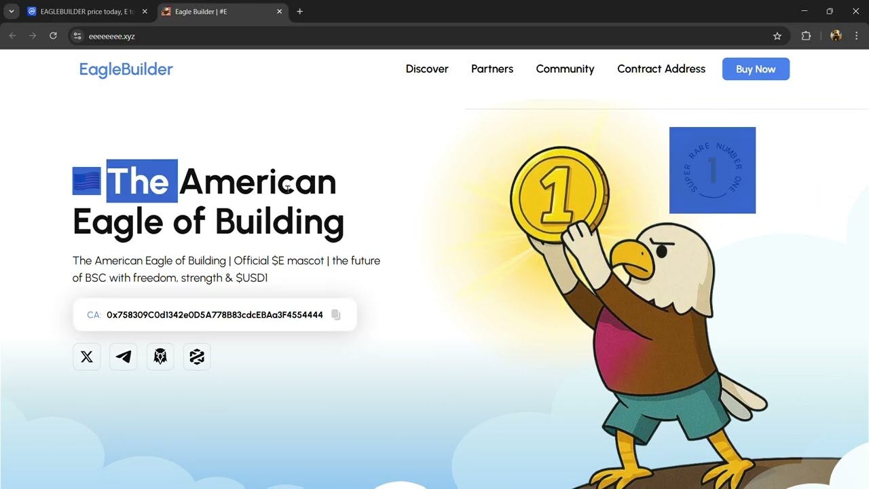869x489 pixels.
Task: Open the Contract Address nav item
Action: pyautogui.click(x=661, y=69)
